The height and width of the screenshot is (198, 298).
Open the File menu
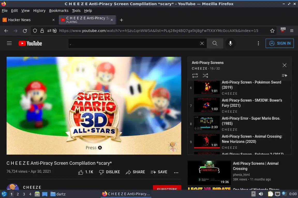[5, 11]
